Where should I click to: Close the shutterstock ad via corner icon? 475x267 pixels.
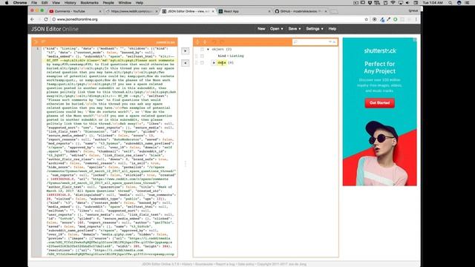(x=415, y=39)
